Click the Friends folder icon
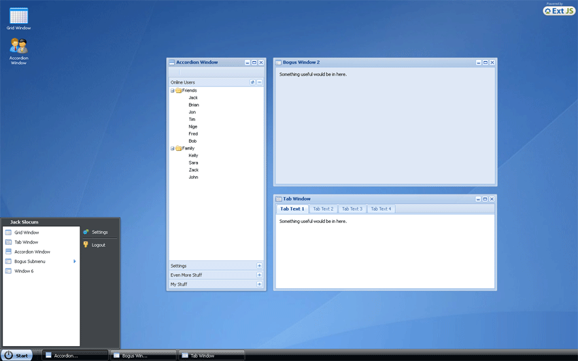Image resolution: width=578 pixels, height=361 pixels. point(178,90)
